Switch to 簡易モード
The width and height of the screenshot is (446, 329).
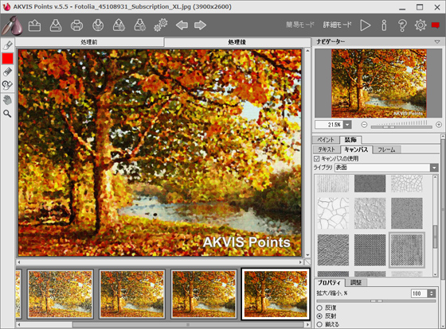pos(300,25)
